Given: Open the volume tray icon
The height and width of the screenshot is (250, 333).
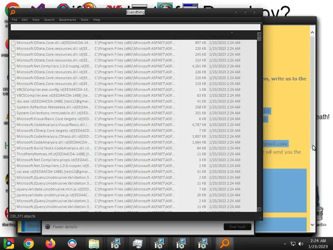Looking at the screenshot, I should tap(301, 244).
